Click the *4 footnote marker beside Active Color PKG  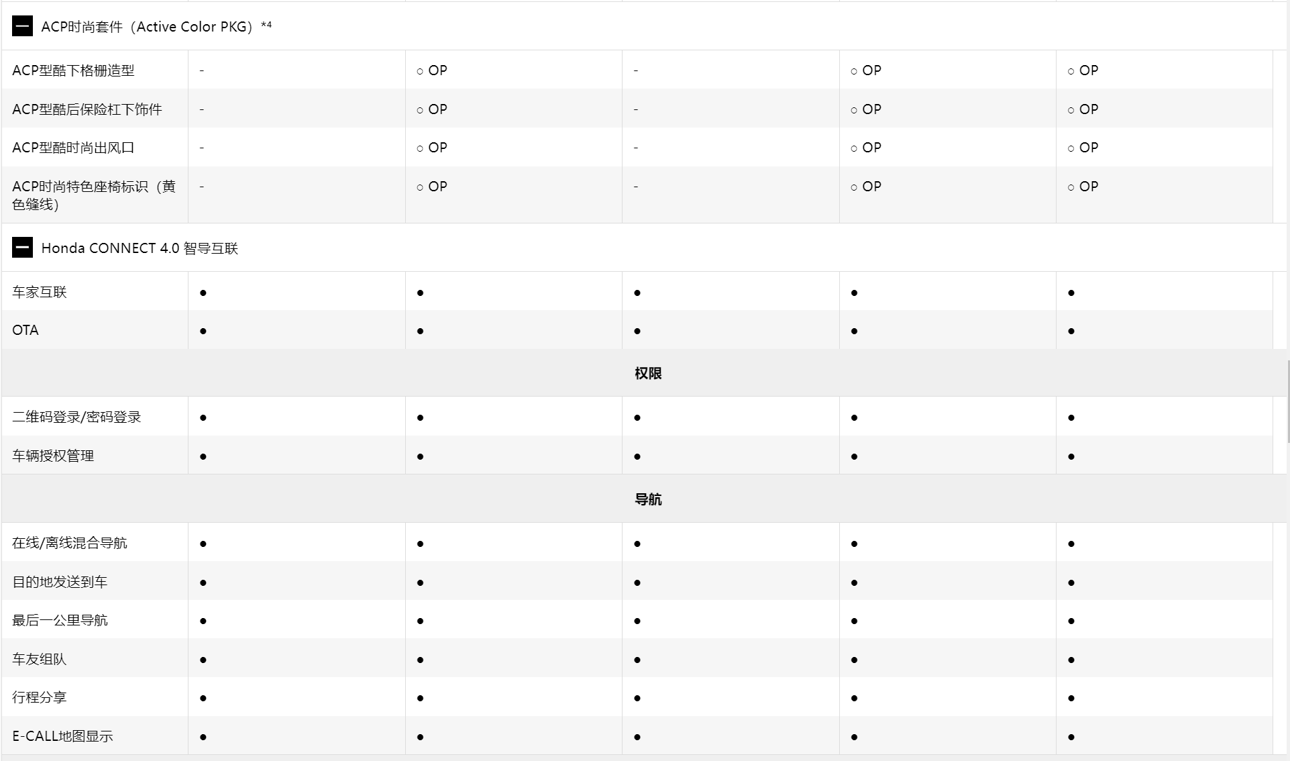click(266, 26)
